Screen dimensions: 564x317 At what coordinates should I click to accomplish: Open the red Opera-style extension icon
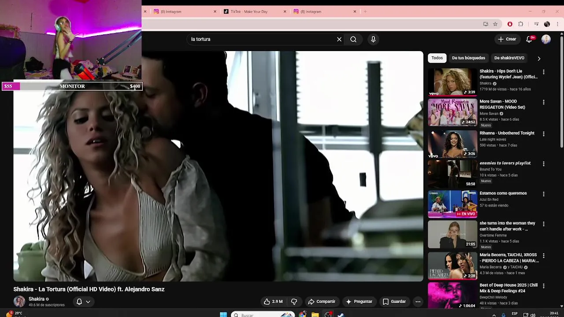(510, 24)
